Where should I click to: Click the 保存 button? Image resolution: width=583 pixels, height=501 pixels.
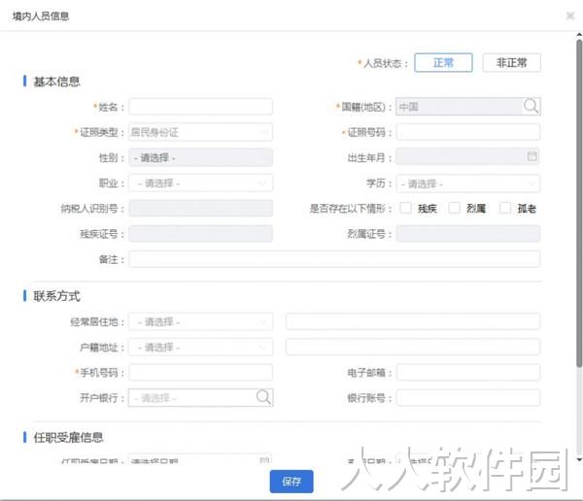click(291, 482)
